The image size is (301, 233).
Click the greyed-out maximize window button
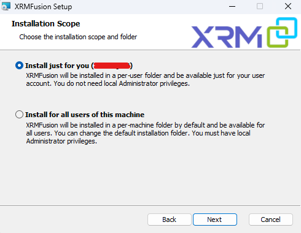tap(260, 6)
